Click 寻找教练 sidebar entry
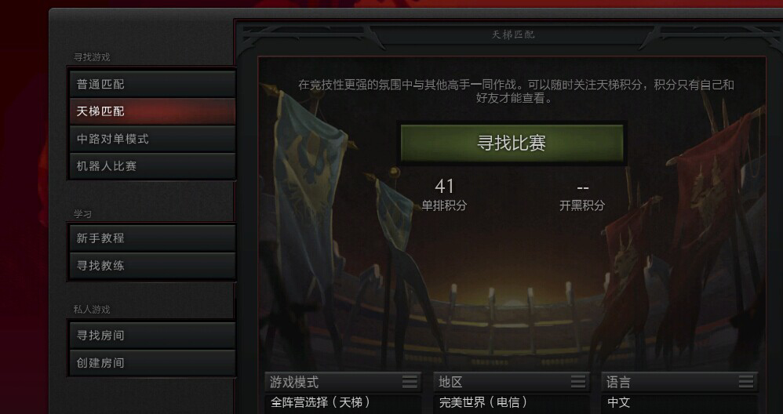This screenshot has height=414, width=783. (152, 265)
